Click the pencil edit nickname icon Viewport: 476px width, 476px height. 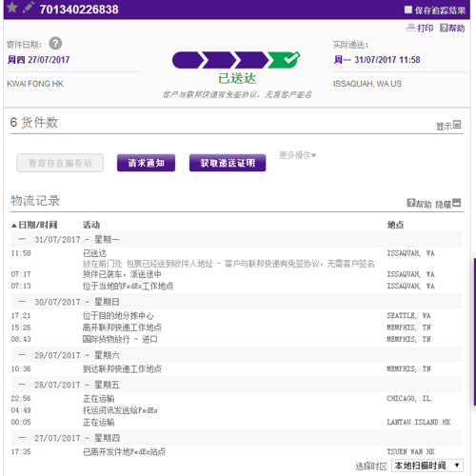pyautogui.click(x=29, y=8)
